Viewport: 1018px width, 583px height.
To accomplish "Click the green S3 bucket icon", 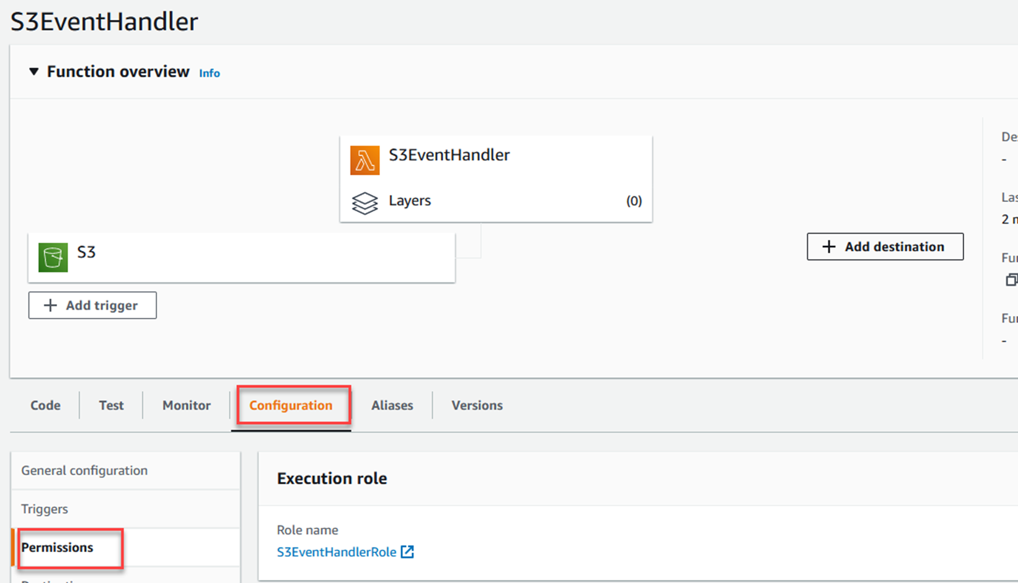I will pyautogui.click(x=53, y=257).
